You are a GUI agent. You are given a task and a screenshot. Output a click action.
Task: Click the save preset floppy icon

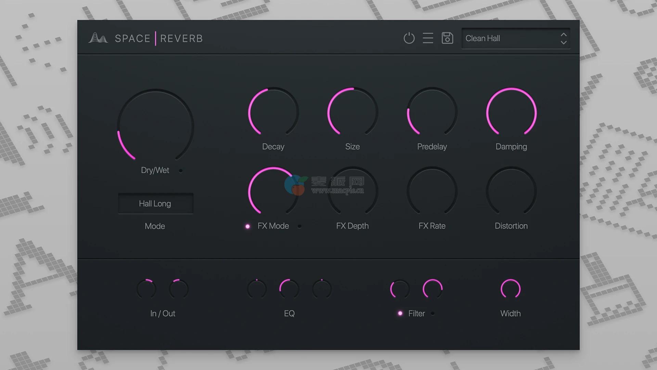447,38
